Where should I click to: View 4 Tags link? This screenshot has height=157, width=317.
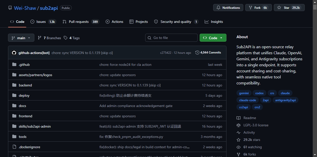coord(72,38)
